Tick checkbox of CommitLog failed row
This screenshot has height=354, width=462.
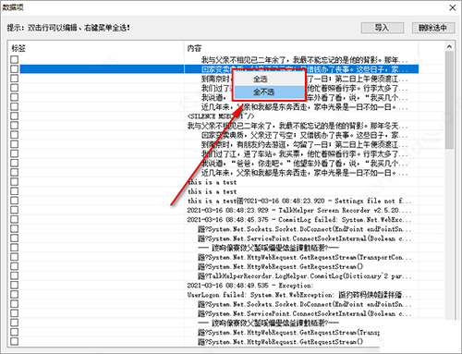pyautogui.click(x=14, y=219)
